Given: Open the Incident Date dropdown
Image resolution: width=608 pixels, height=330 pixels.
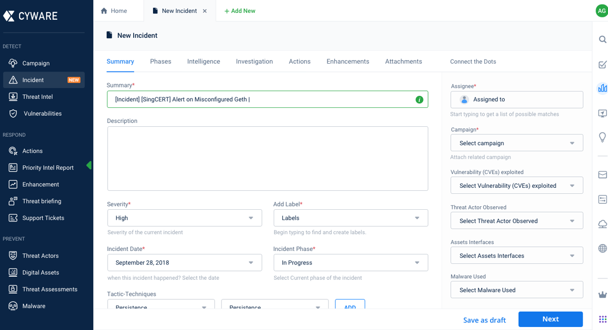Looking at the screenshot, I should (184, 263).
